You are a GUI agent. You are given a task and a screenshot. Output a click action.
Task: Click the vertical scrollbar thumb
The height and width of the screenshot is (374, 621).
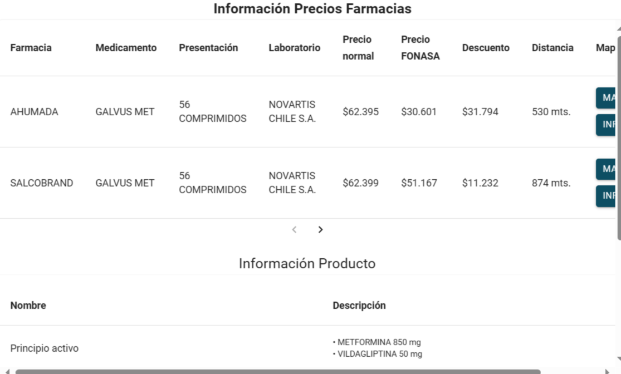(619, 137)
